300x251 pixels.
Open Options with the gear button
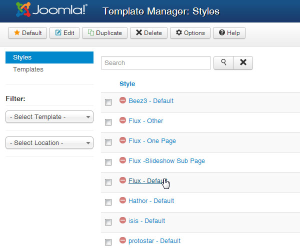tap(190, 33)
